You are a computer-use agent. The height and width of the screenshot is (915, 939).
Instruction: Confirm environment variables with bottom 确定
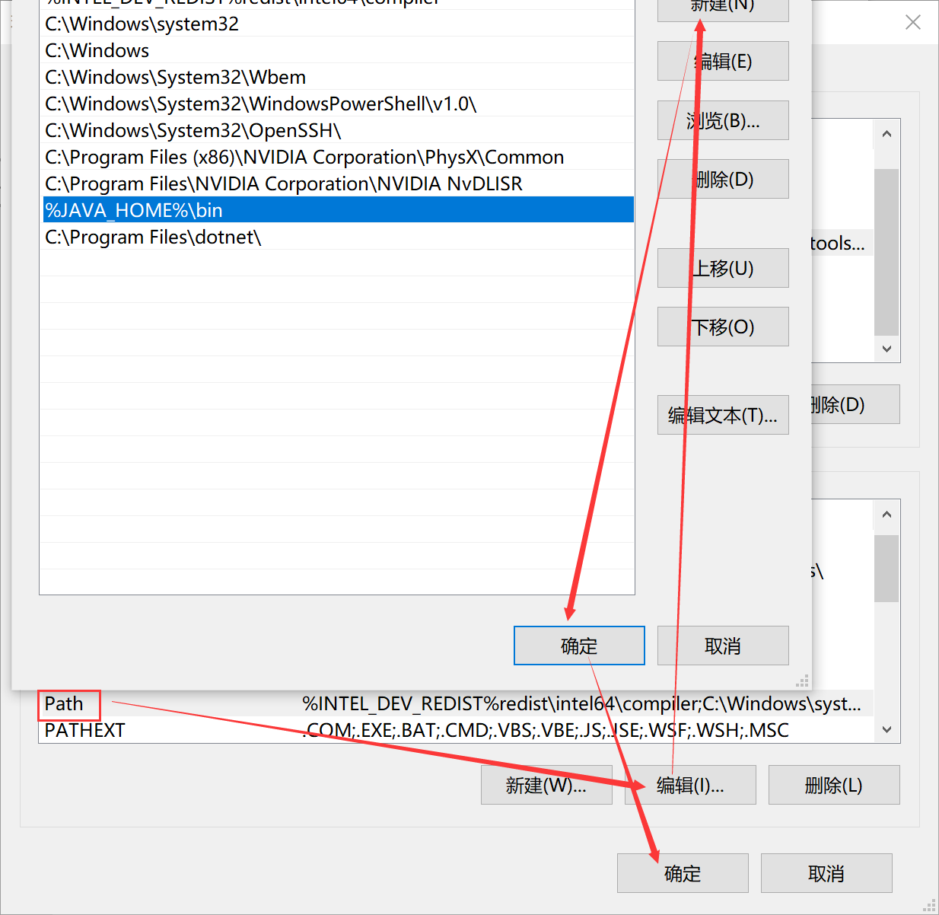tap(683, 873)
